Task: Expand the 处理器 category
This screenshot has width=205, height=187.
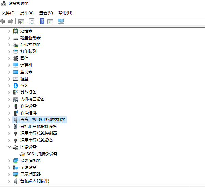Action: click(9, 31)
